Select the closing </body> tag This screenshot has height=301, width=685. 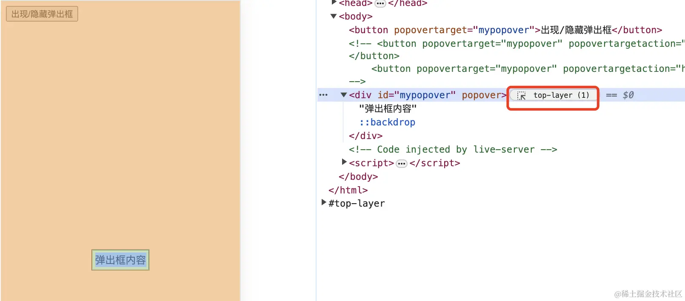click(358, 177)
